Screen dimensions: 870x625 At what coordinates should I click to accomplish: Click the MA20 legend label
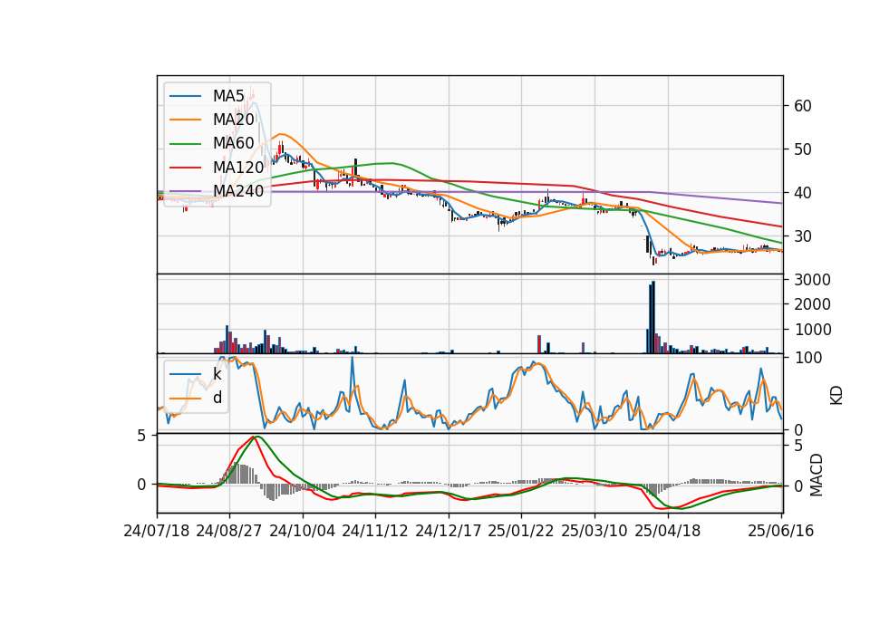233,120
